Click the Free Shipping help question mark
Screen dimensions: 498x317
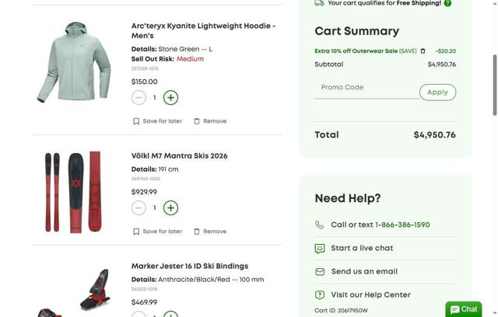pos(447,3)
